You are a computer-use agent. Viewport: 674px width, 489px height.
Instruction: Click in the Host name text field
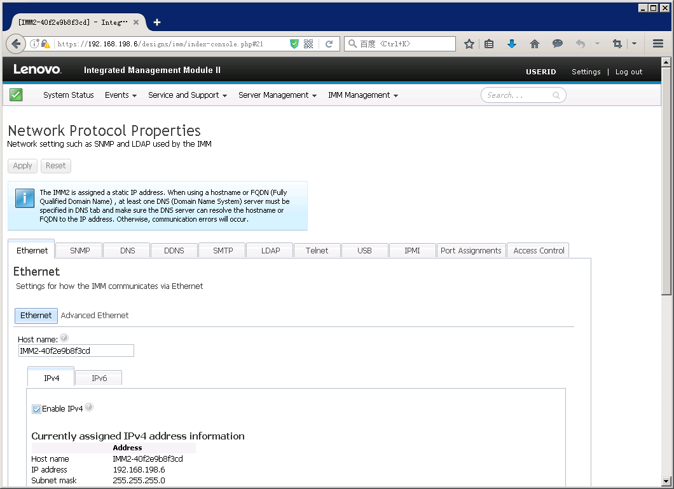click(x=76, y=351)
